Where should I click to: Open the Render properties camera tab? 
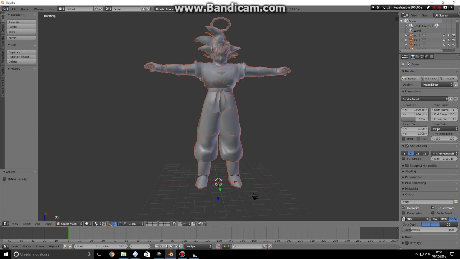pyautogui.click(x=413, y=56)
